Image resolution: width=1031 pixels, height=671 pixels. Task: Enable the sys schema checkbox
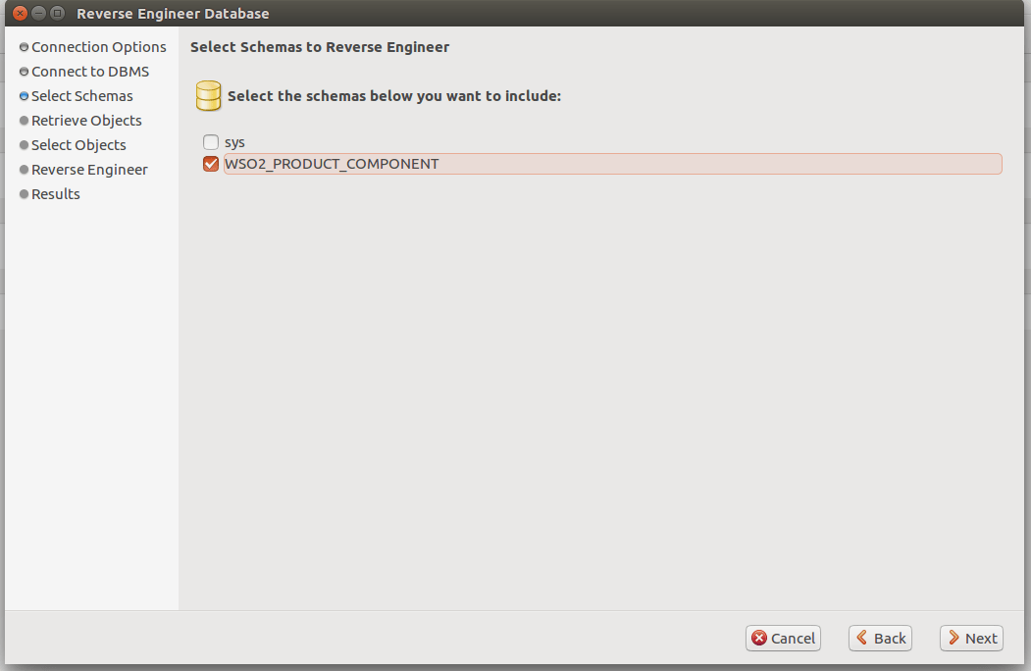click(x=211, y=142)
